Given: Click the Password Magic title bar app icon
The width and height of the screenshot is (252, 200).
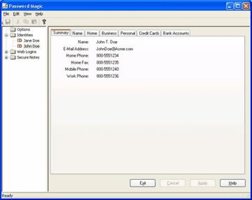Looking at the screenshot, I should [5, 6].
